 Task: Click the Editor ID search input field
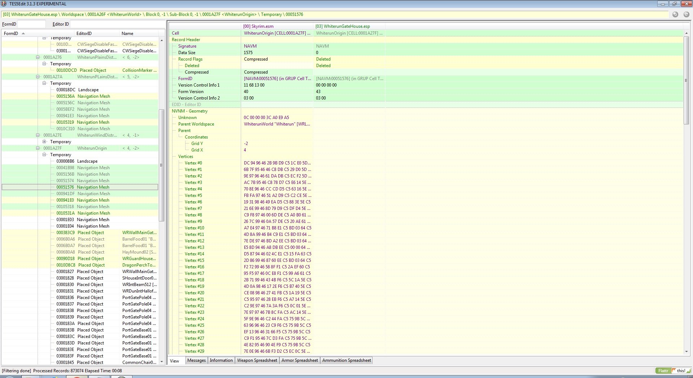(x=117, y=24)
